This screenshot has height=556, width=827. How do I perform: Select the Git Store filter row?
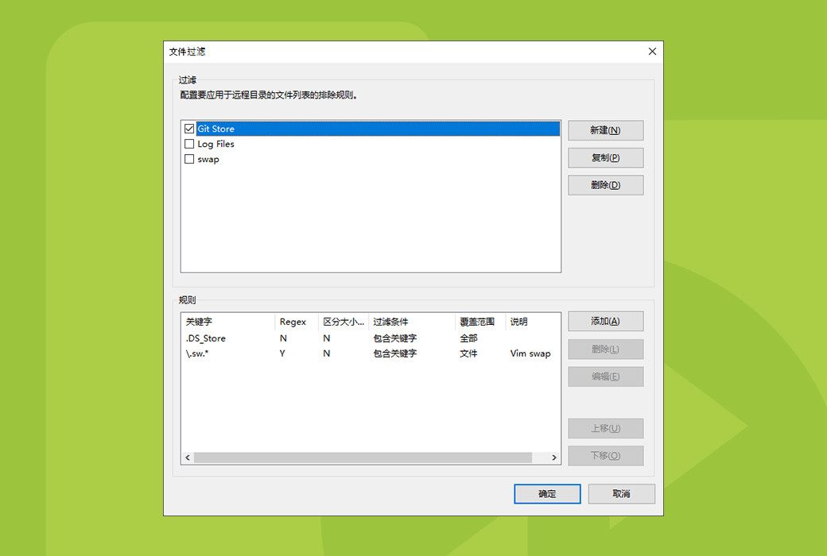[x=378, y=129]
